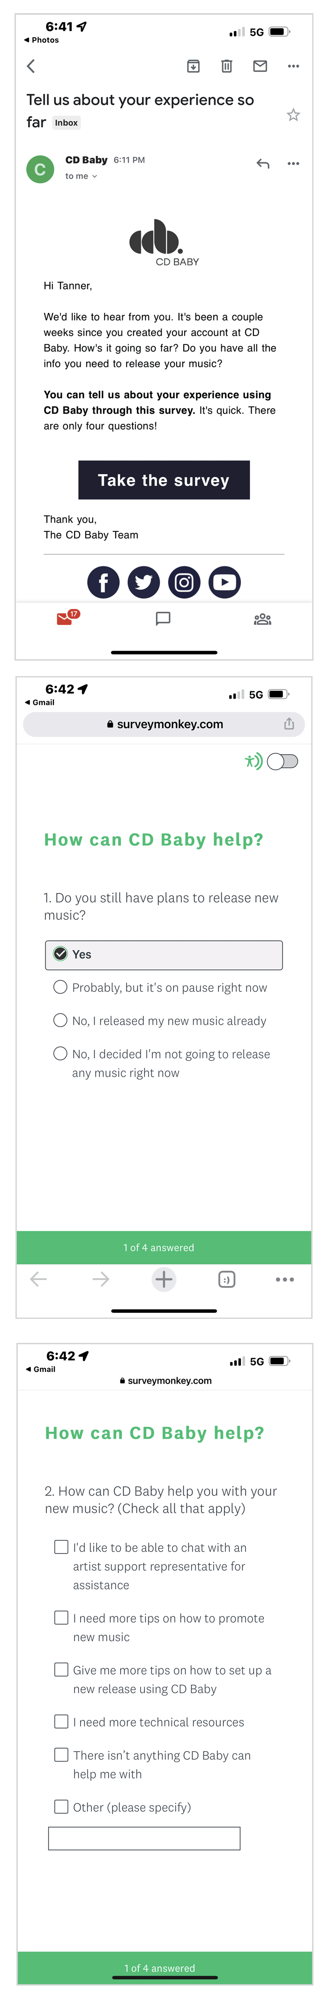
Task: Star the 'Tell us about your experience' email
Action: 293,116
